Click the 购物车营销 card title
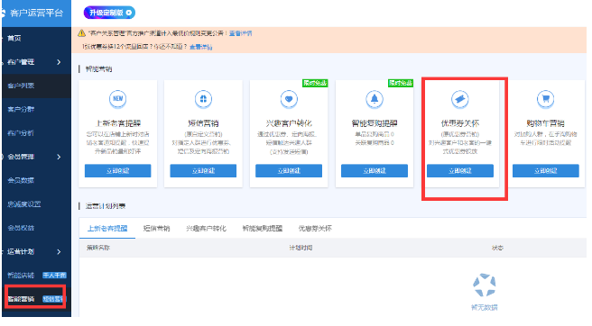Viewport: 592px width, 326px height. click(546, 123)
